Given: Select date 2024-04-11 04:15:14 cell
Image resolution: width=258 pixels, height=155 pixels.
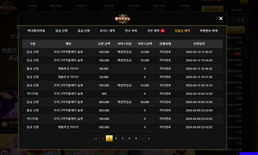Looking at the screenshot, I should (199, 85).
